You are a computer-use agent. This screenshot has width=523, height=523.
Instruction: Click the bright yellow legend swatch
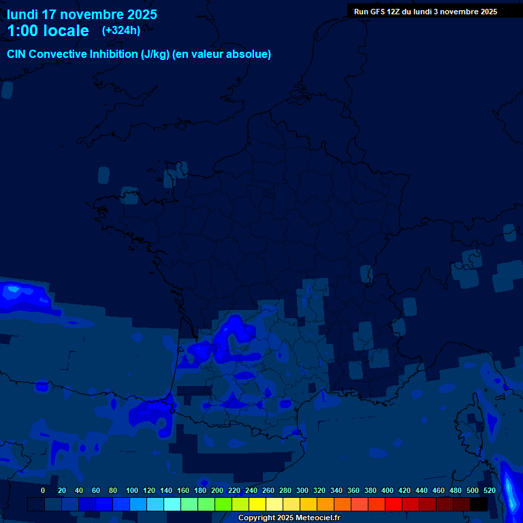(x=257, y=505)
